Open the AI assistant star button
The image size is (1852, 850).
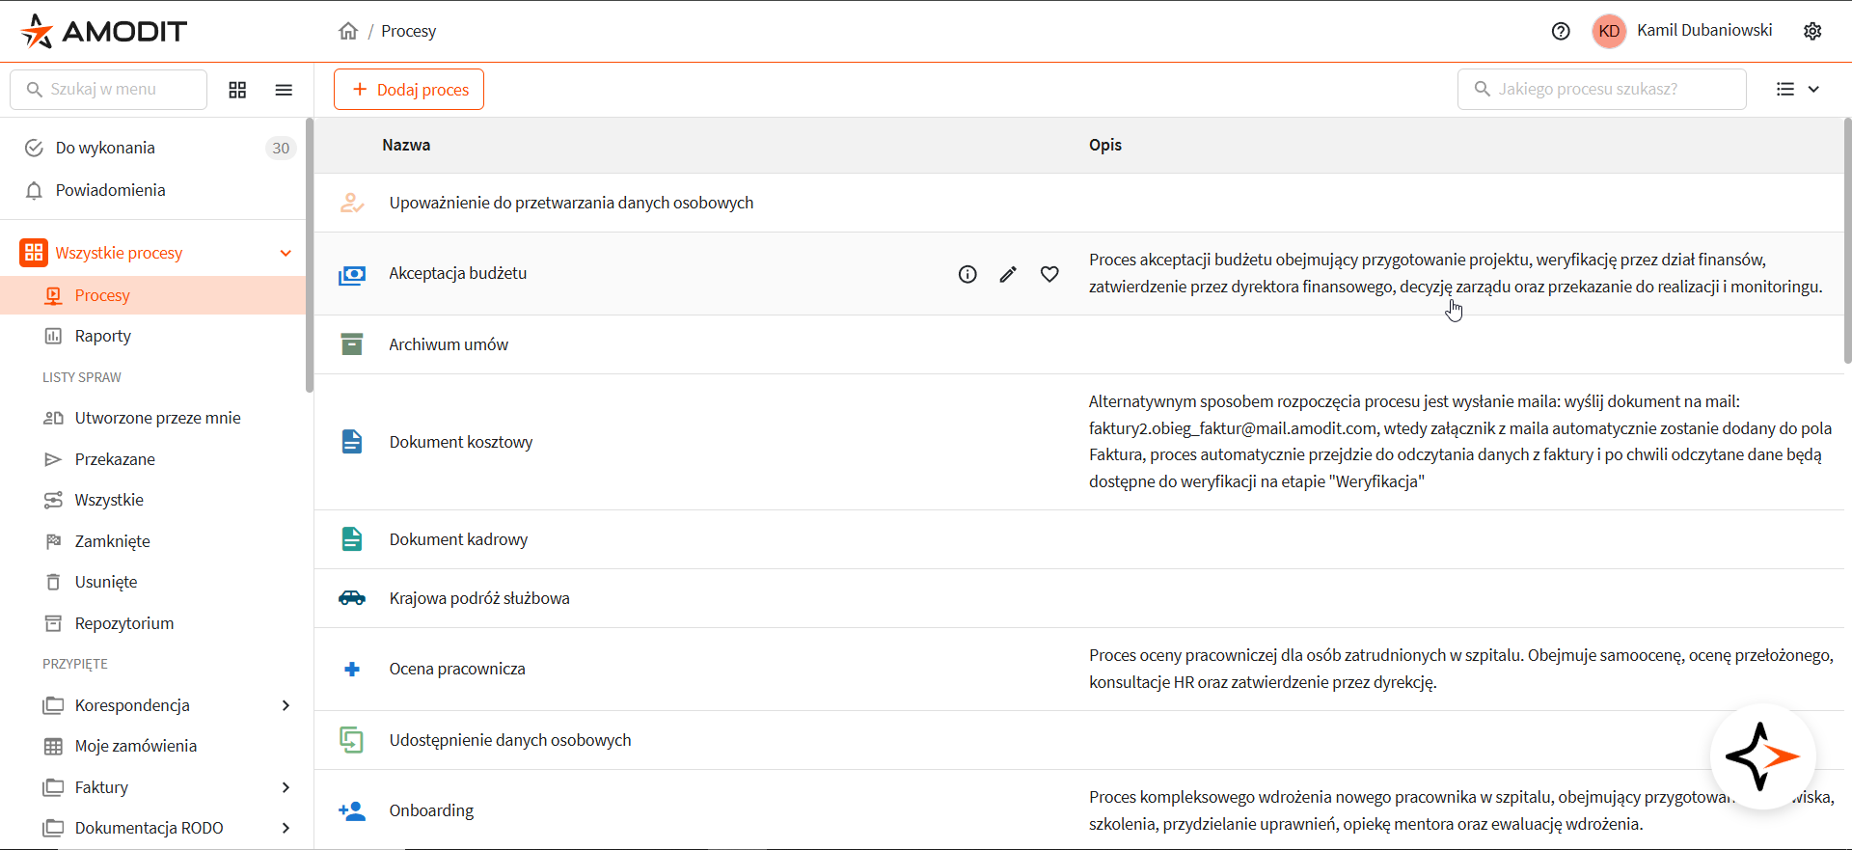tap(1762, 756)
